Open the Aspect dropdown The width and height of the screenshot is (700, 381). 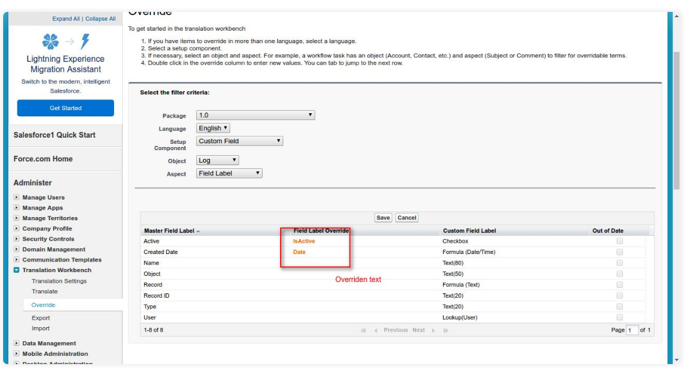point(229,173)
